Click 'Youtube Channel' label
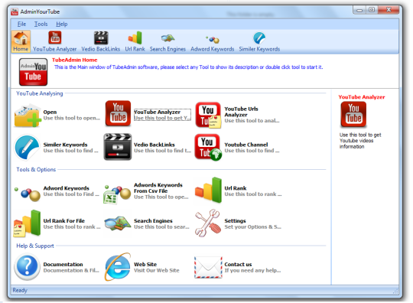The width and height of the screenshot is (413, 303). pos(246,145)
